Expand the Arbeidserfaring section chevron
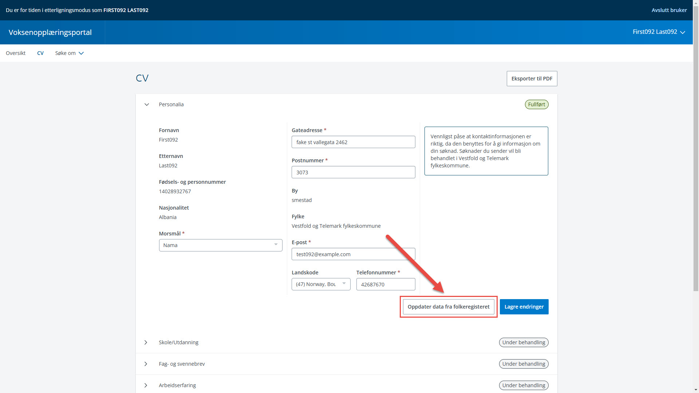 tap(146, 385)
